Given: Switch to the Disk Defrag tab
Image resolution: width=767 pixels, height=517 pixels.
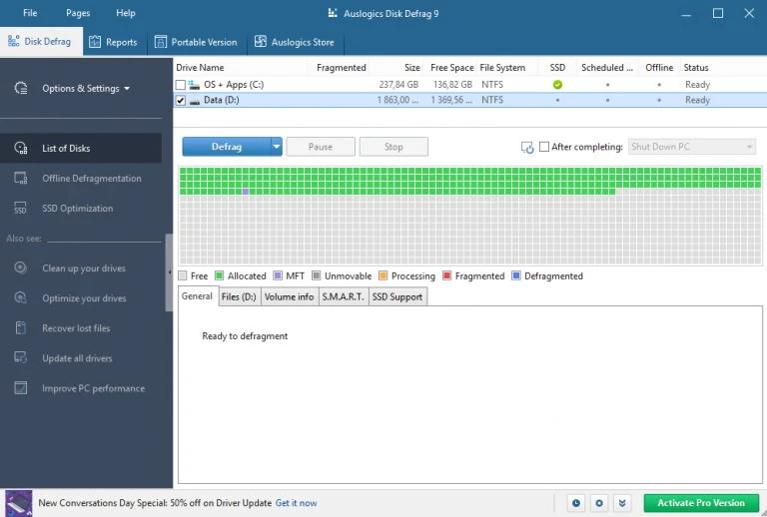Looking at the screenshot, I should click(41, 42).
